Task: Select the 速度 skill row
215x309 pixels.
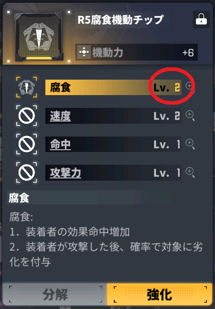Action: 113,116
